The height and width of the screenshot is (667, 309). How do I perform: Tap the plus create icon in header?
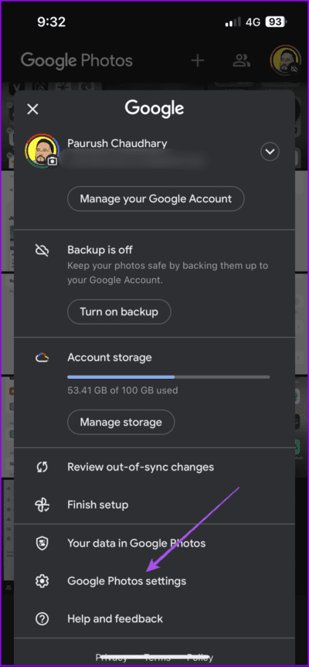197,60
